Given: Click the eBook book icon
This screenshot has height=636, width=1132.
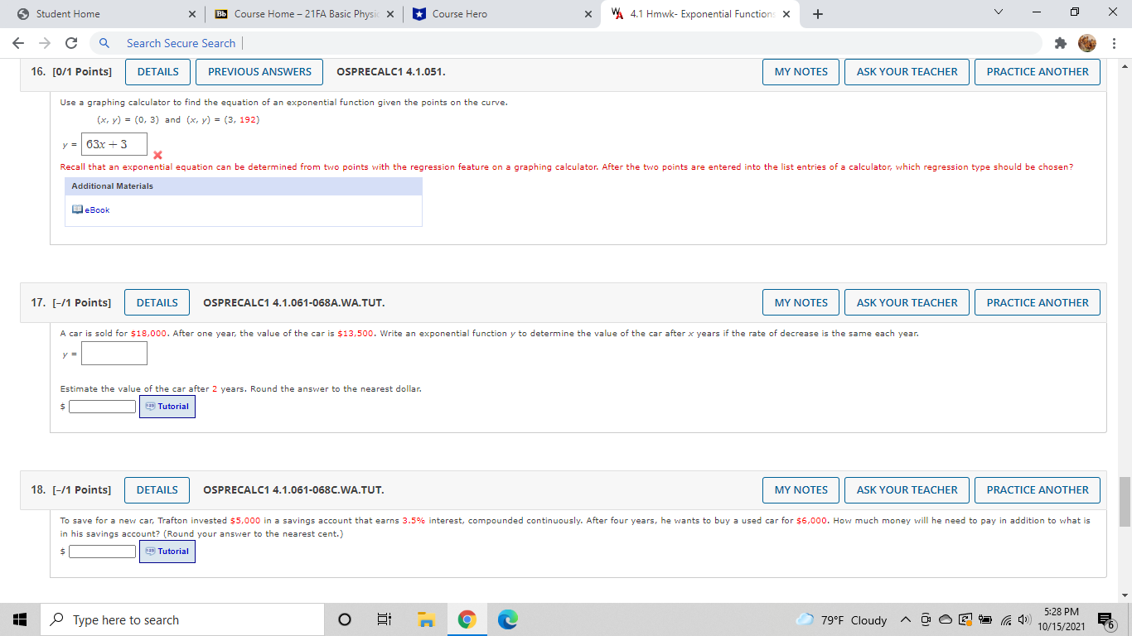Looking at the screenshot, I should [77, 210].
